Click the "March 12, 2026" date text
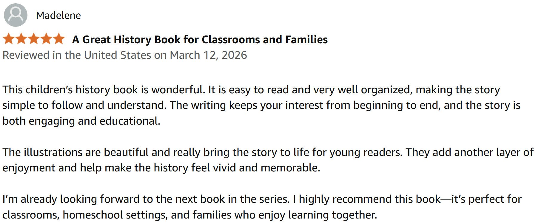Image resolution: width=547 pixels, height=223 pixels. [x=208, y=55]
